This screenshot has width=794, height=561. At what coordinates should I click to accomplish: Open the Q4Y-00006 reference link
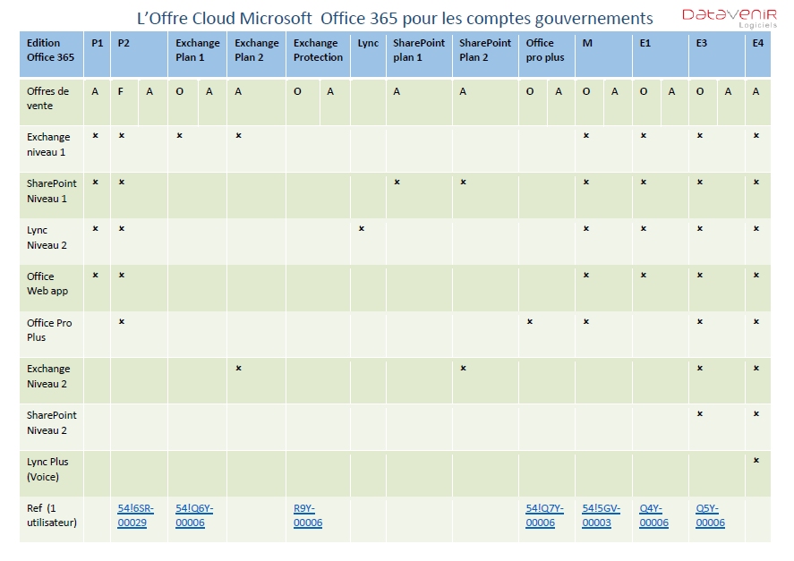tap(653, 515)
